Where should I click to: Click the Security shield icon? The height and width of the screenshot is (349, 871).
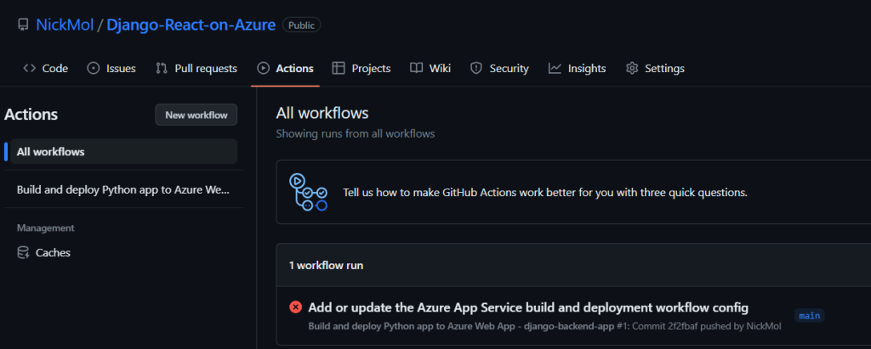[476, 68]
